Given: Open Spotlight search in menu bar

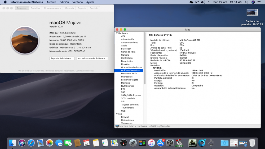Looking at the screenshot, I should point(246,2).
